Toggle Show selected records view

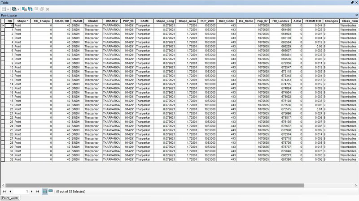50,191
